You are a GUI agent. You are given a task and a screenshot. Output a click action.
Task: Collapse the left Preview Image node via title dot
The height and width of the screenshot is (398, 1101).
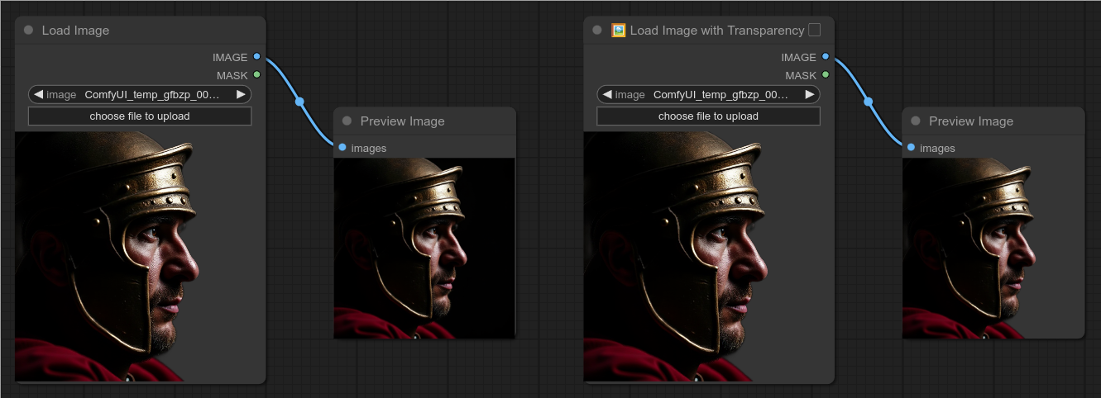pos(347,121)
